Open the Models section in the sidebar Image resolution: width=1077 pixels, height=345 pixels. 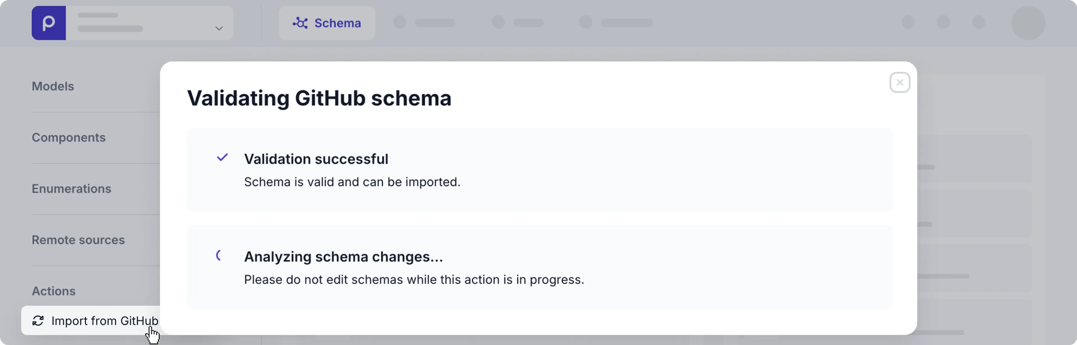tap(53, 86)
